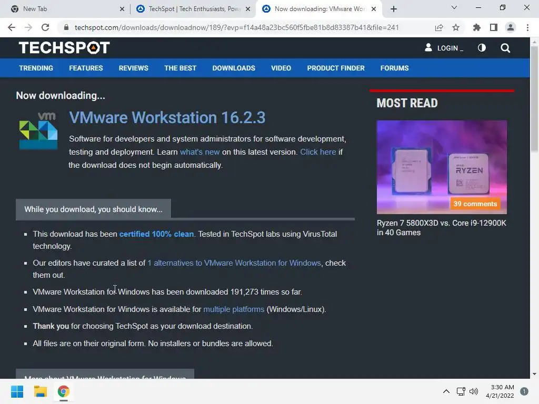Open the REVIEWS section
This screenshot has height=404, width=539.
[x=133, y=68]
